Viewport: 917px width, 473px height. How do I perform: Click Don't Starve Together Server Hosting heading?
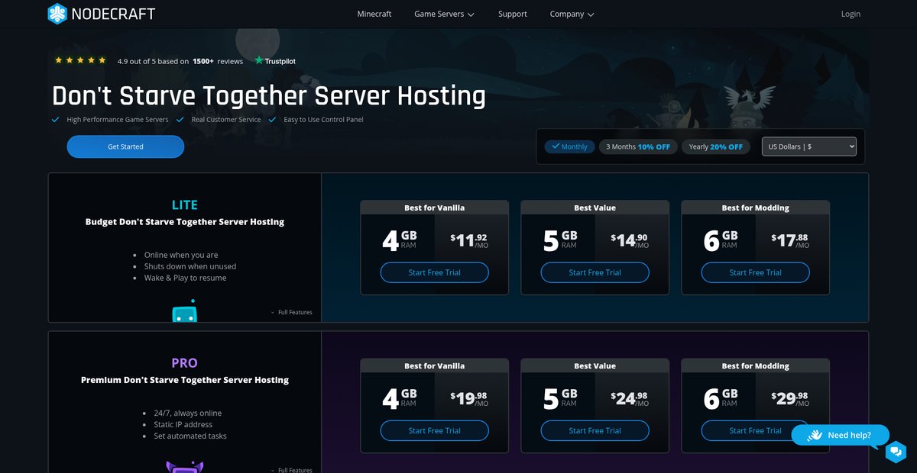pos(269,96)
